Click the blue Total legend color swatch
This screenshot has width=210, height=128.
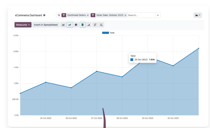pyautogui.click(x=105, y=33)
